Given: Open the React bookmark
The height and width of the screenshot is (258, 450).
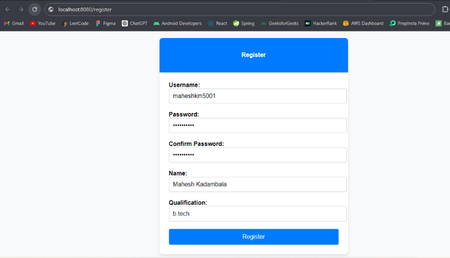Looking at the screenshot, I should (x=217, y=23).
